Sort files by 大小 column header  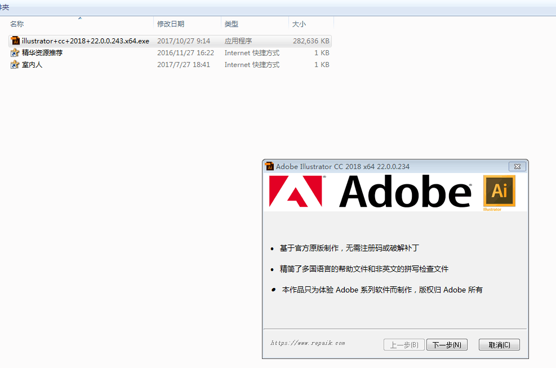pyautogui.click(x=299, y=24)
